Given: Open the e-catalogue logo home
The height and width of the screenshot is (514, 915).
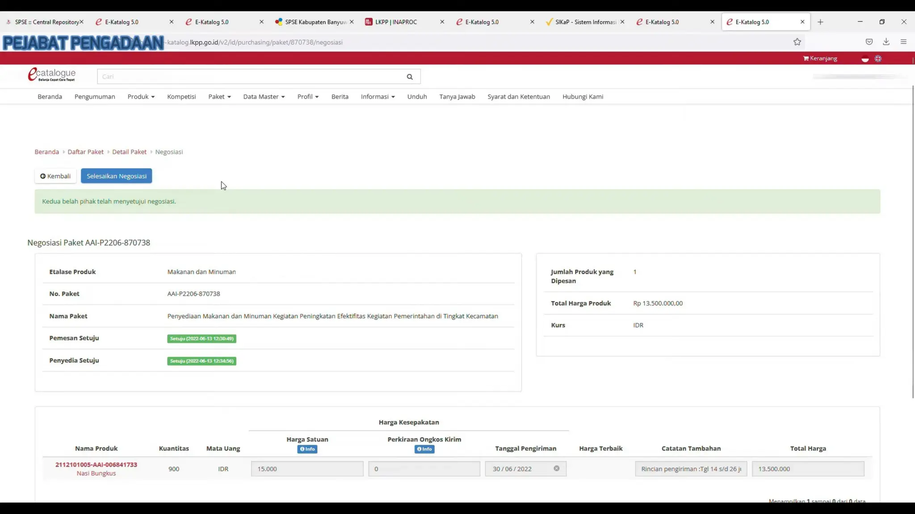Looking at the screenshot, I should pyautogui.click(x=52, y=75).
